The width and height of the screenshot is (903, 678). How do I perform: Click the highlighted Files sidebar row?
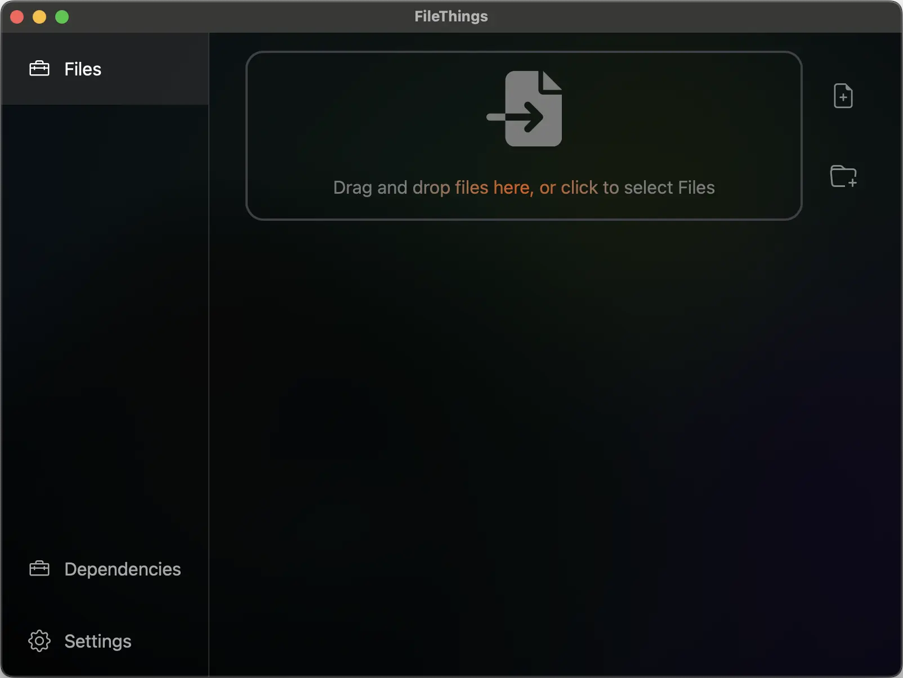[x=104, y=68]
